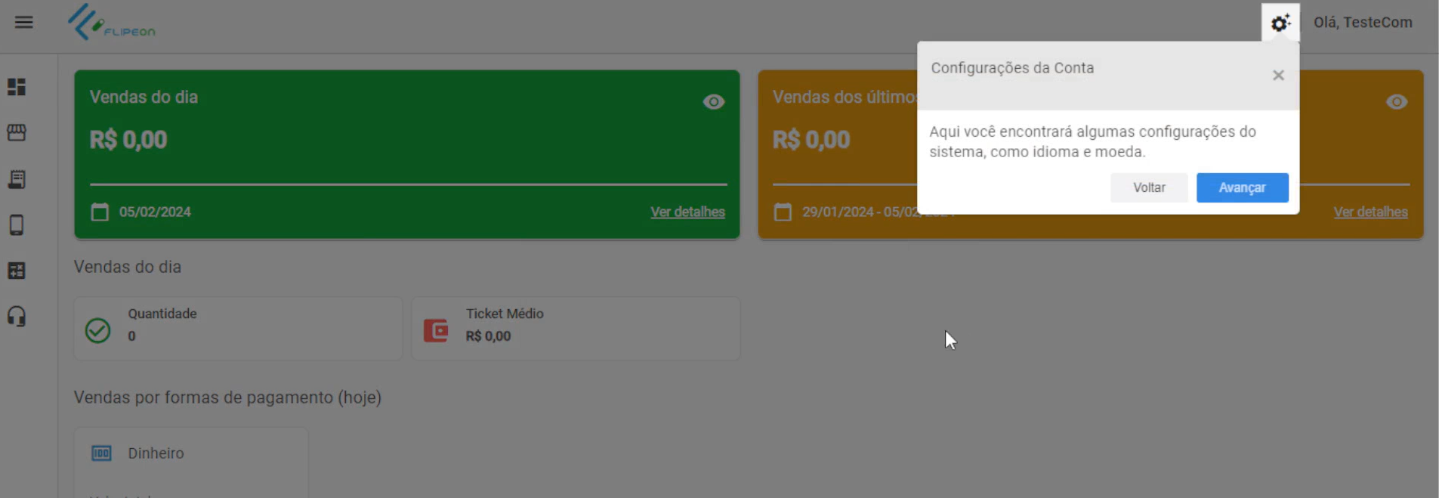Open the headset support sidebar icon
The image size is (1439, 498).
click(x=17, y=317)
